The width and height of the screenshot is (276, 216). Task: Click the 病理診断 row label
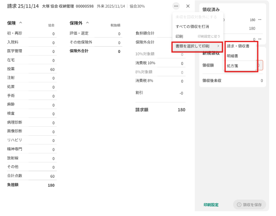point(15,122)
